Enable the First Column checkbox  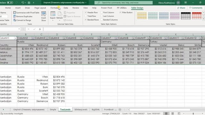point(101,12)
